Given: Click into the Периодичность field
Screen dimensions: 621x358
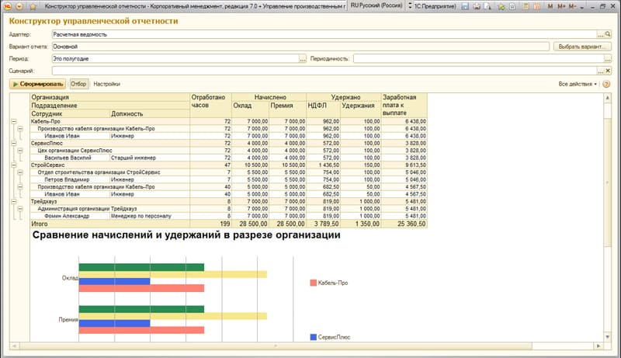Looking at the screenshot, I should pyautogui.click(x=478, y=58).
